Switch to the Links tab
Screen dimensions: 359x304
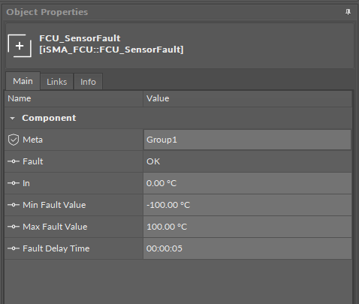click(57, 82)
